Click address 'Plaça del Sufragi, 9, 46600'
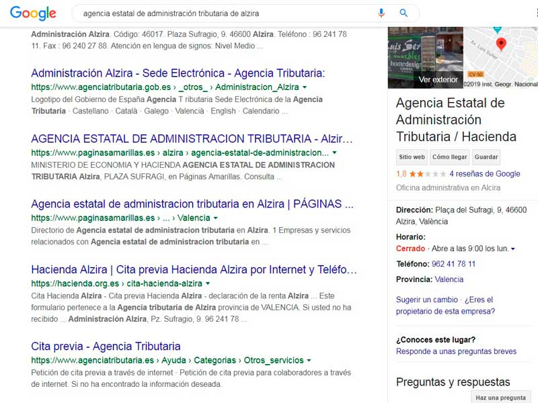The width and height of the screenshot is (538, 403). coord(481,210)
